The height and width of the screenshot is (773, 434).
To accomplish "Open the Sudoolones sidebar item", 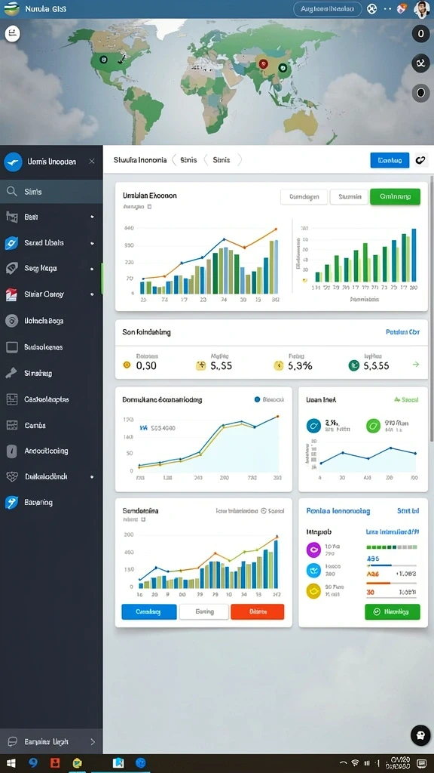I will click(51, 347).
